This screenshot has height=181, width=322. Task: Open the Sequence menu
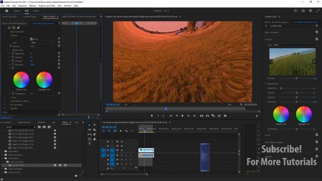coord(22,6)
